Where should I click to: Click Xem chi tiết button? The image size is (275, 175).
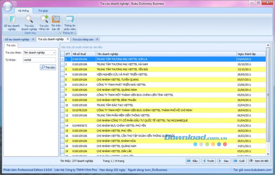pyautogui.click(x=259, y=161)
